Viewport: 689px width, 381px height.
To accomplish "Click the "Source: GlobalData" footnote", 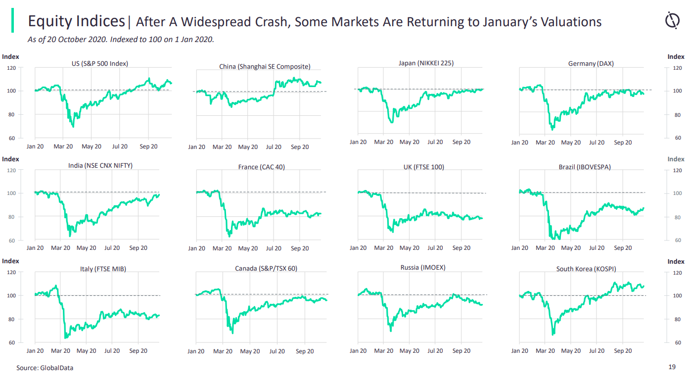I will [41, 368].
